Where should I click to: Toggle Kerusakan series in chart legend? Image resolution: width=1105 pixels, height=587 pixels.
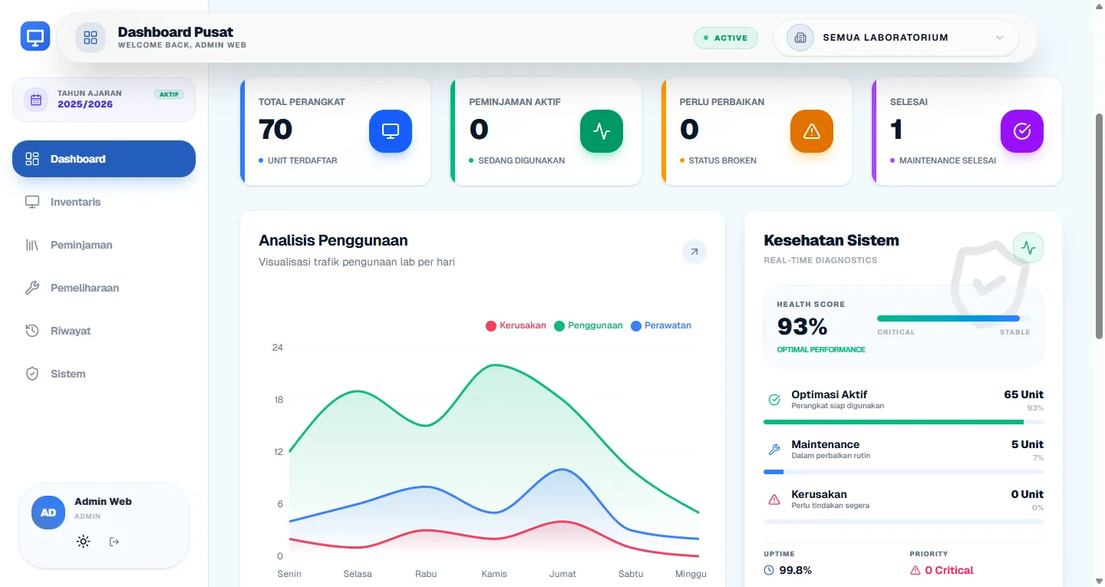click(516, 325)
